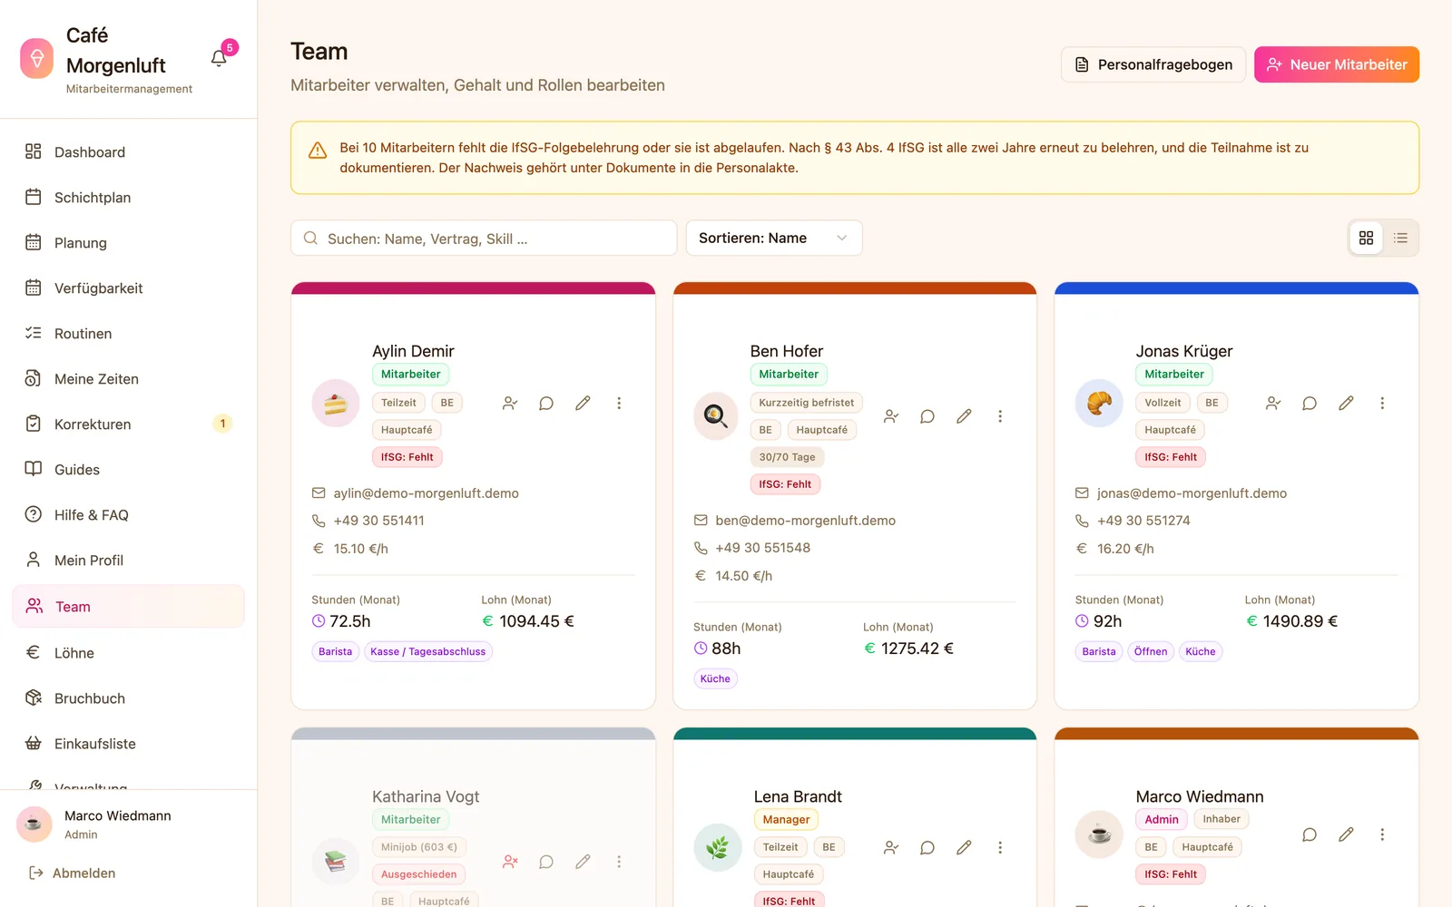Screen dimensions: 1452x907
Task: Open chat bubble for Jonas Krüger
Action: pyautogui.click(x=1310, y=403)
